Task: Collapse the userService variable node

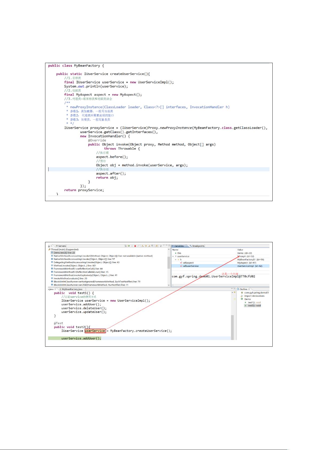Action: click(173, 256)
